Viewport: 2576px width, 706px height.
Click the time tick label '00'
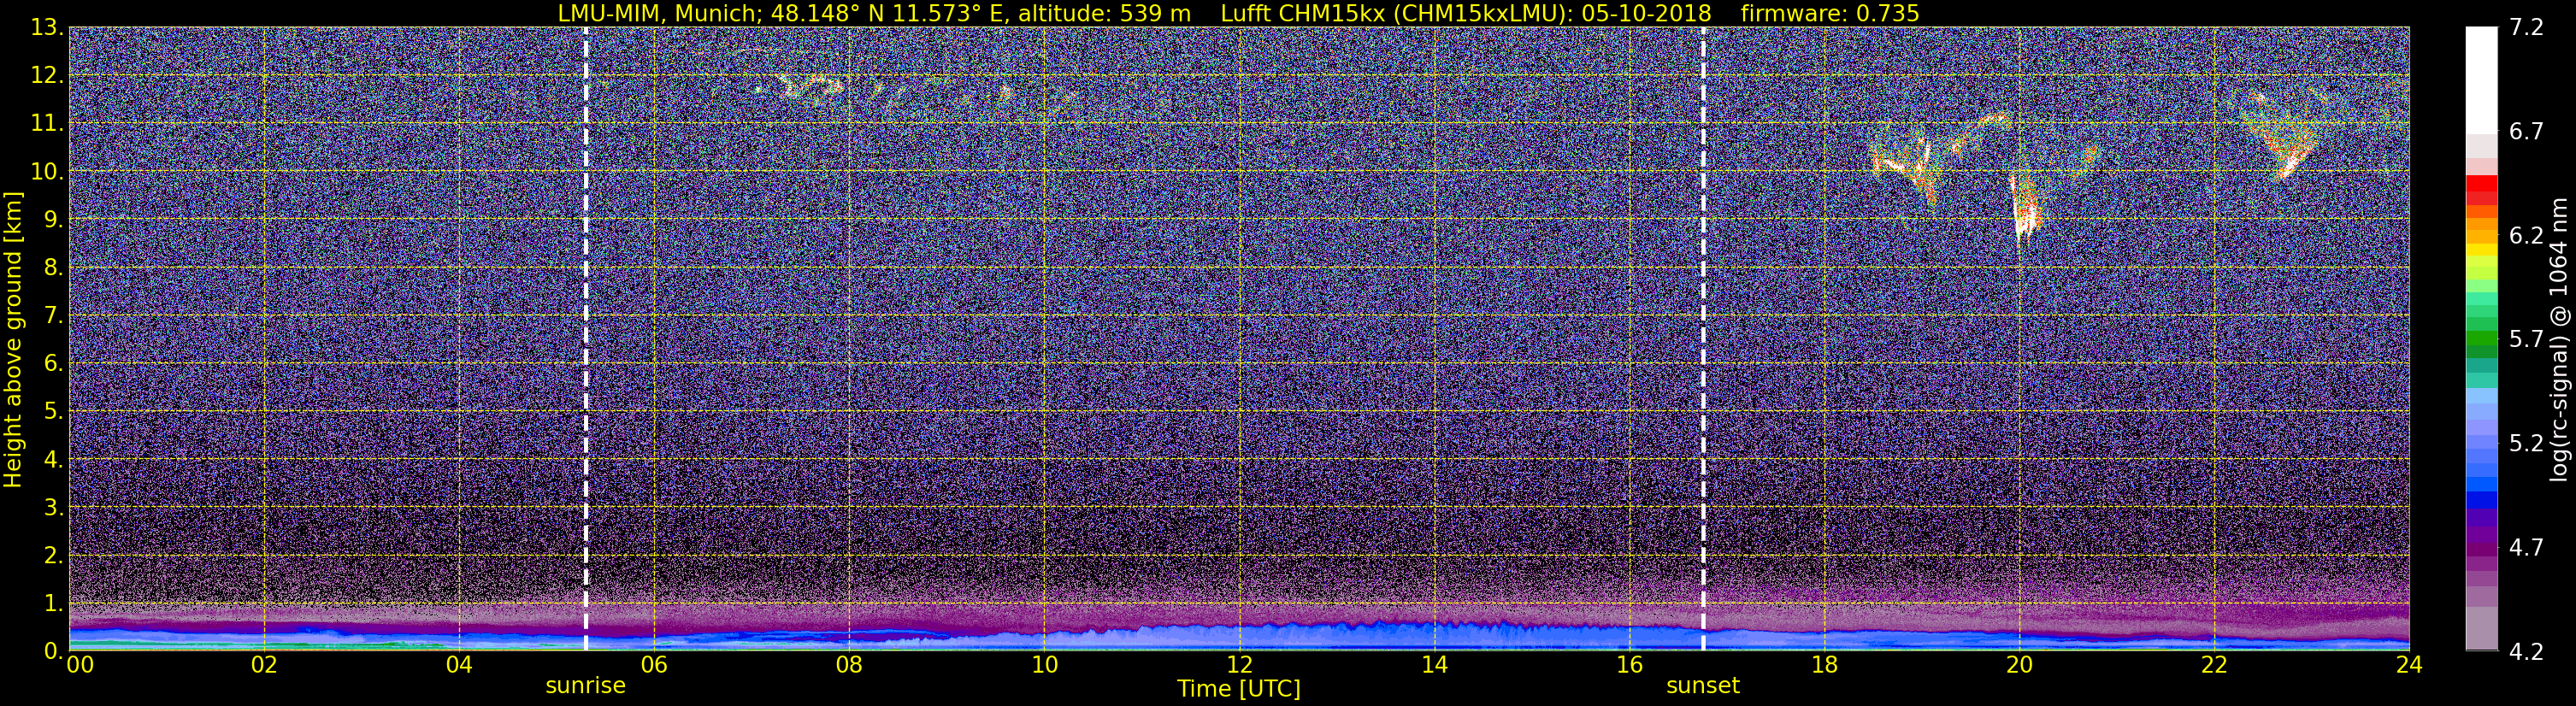coord(80,665)
